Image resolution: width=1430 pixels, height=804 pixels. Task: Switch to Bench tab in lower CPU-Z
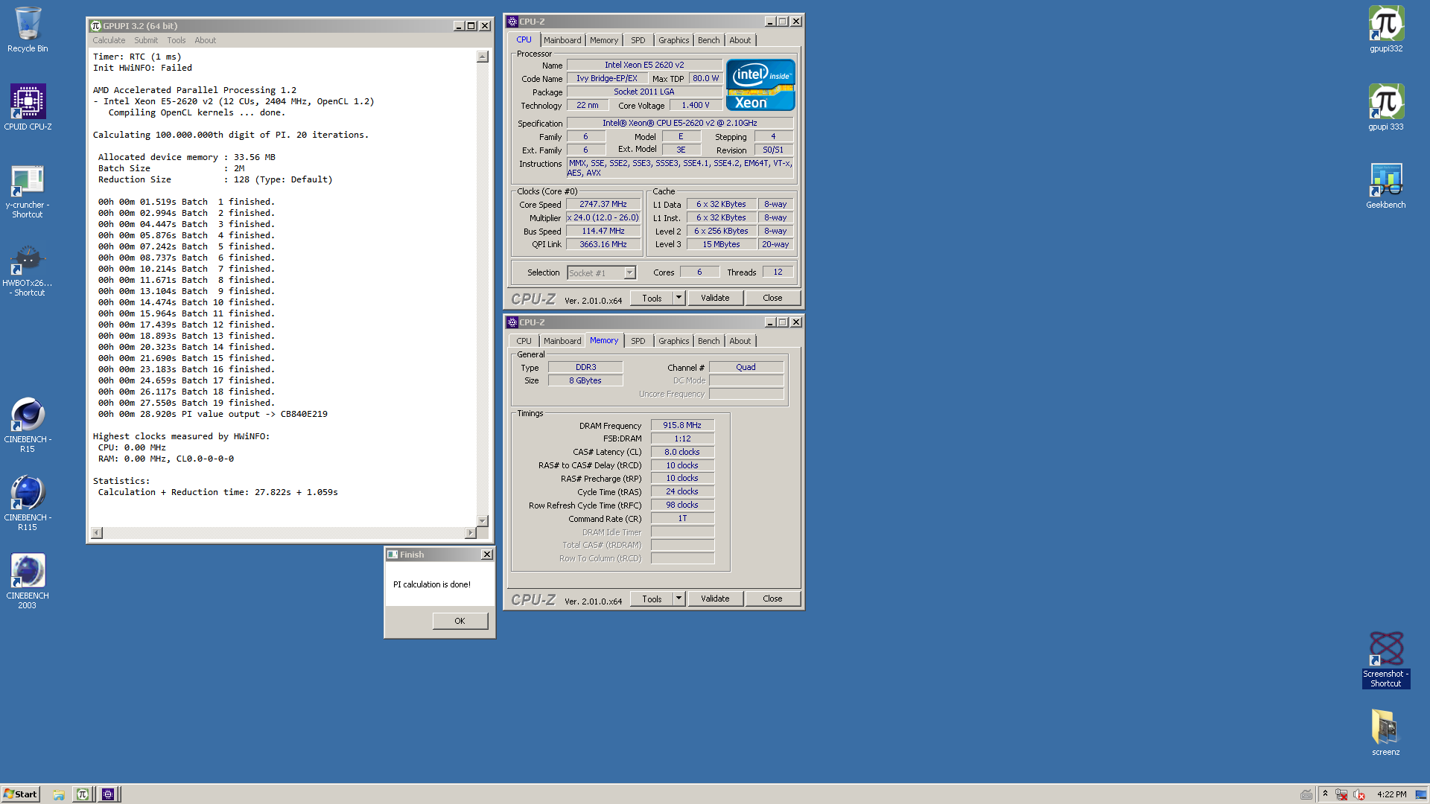click(x=709, y=341)
